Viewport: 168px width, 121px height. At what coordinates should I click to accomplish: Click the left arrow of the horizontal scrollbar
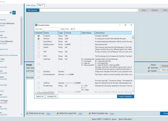(35, 93)
